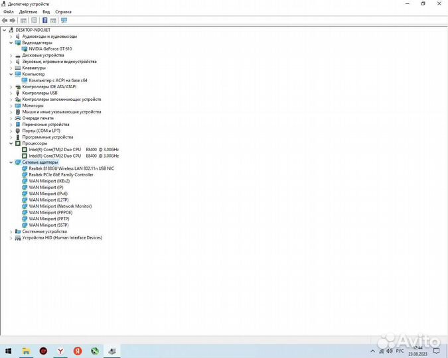Select WAN Miniport (SSTP)

point(48,225)
